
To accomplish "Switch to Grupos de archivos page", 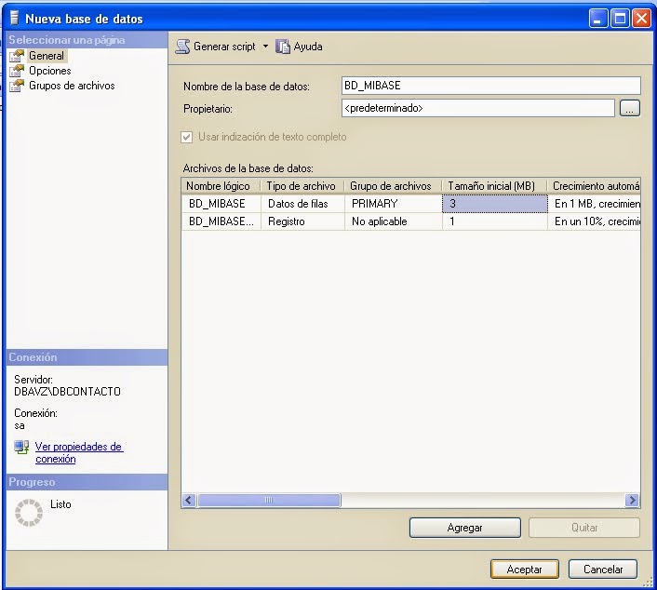I will [x=72, y=86].
